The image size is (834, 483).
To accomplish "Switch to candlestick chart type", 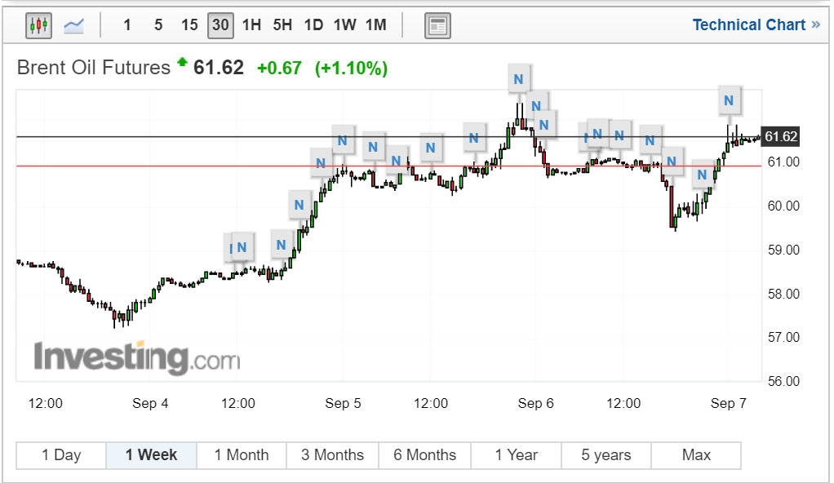I will click(38, 25).
